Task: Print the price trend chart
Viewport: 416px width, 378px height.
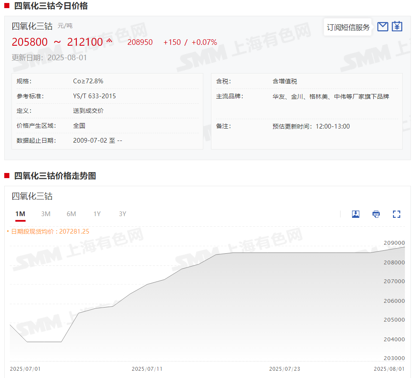Action: click(x=376, y=214)
